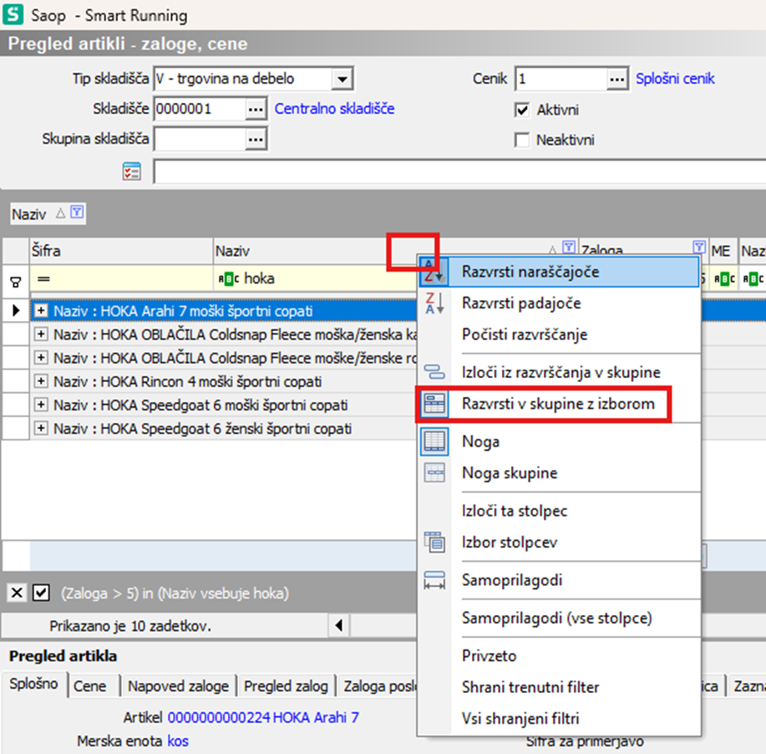766x754 pixels.
Task: Expand the HOKA OBLAČILA Coldsnap Fleece moške/ženske group
Action: coord(41,358)
